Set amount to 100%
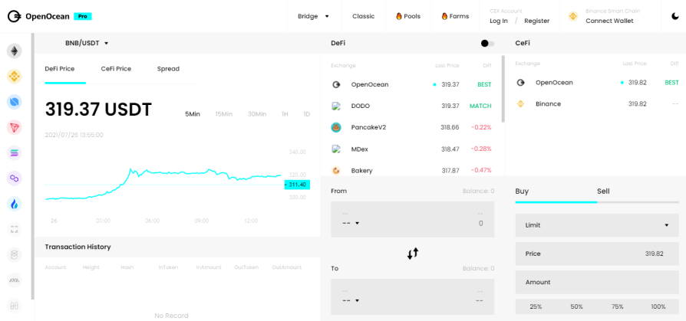Image resolution: width=686 pixels, height=321 pixels. pyautogui.click(x=658, y=306)
